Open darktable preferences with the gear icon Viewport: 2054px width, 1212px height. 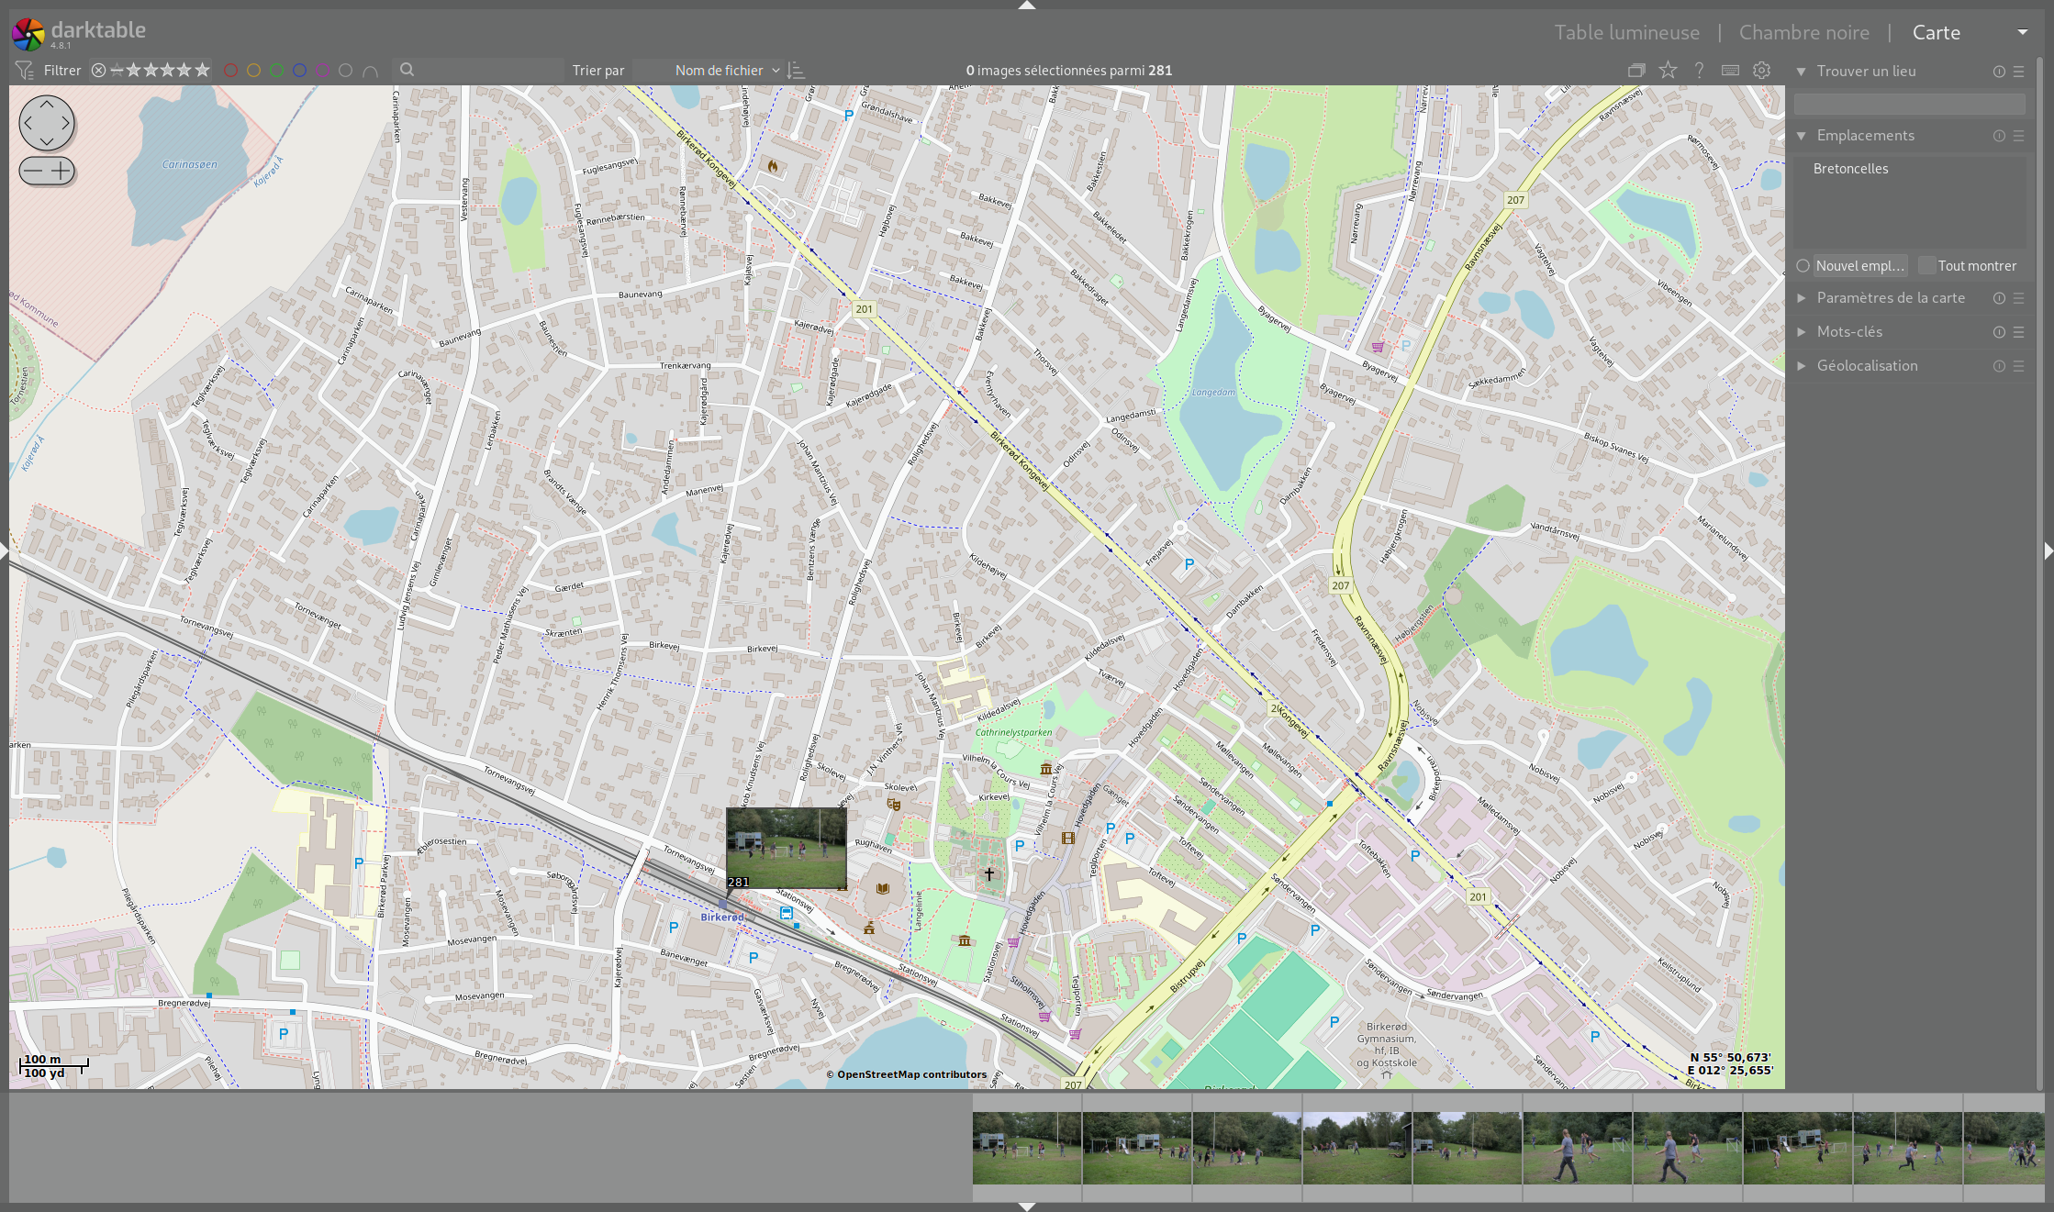pos(1761,70)
